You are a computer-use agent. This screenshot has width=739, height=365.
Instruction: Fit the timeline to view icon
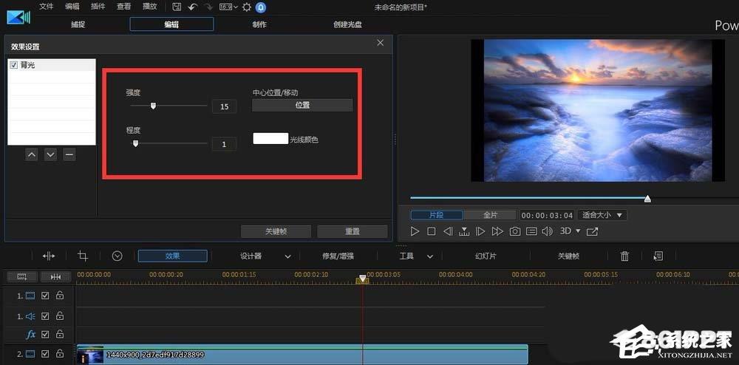point(55,276)
